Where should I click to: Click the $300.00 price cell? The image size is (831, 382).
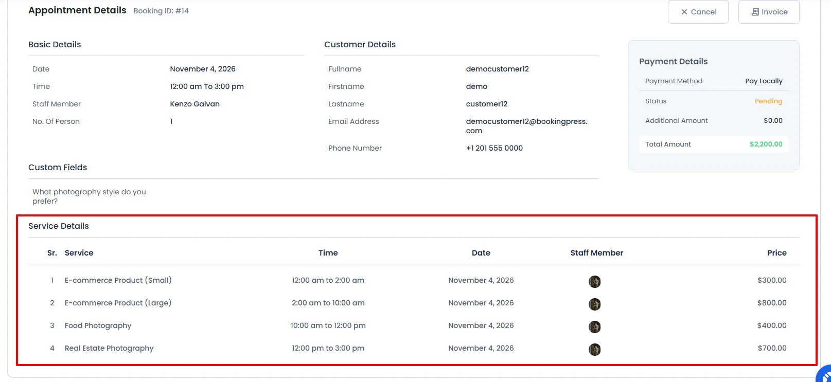click(x=772, y=280)
